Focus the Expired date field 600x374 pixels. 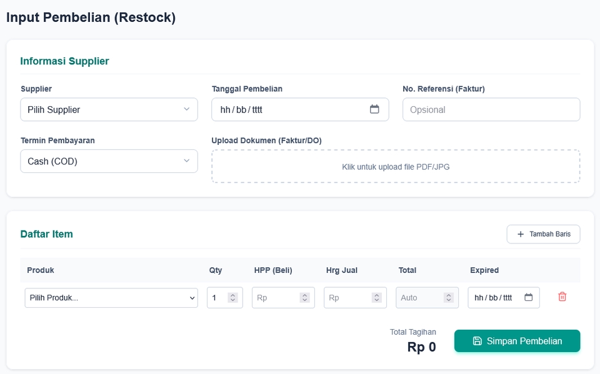pos(504,298)
